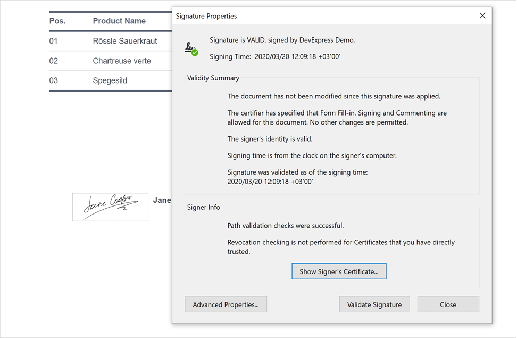Click the Jane Cooper handwritten signature field
The image size is (517, 338).
[x=110, y=207]
